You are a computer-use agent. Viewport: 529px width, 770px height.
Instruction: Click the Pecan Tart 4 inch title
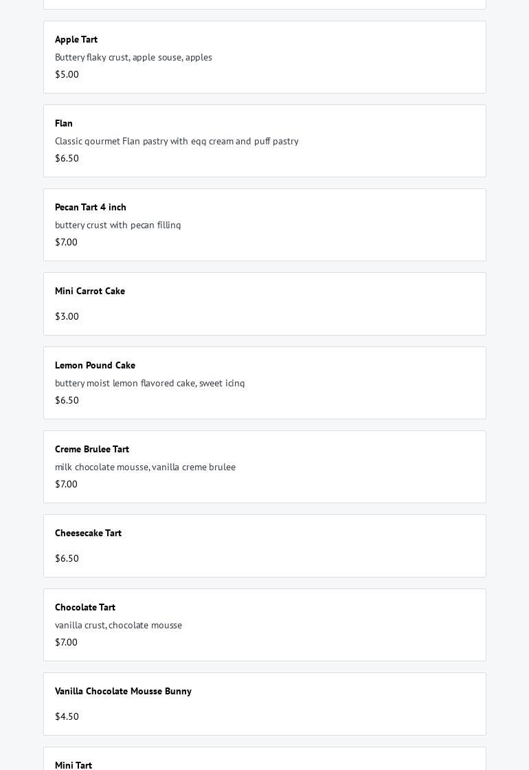[x=91, y=208]
